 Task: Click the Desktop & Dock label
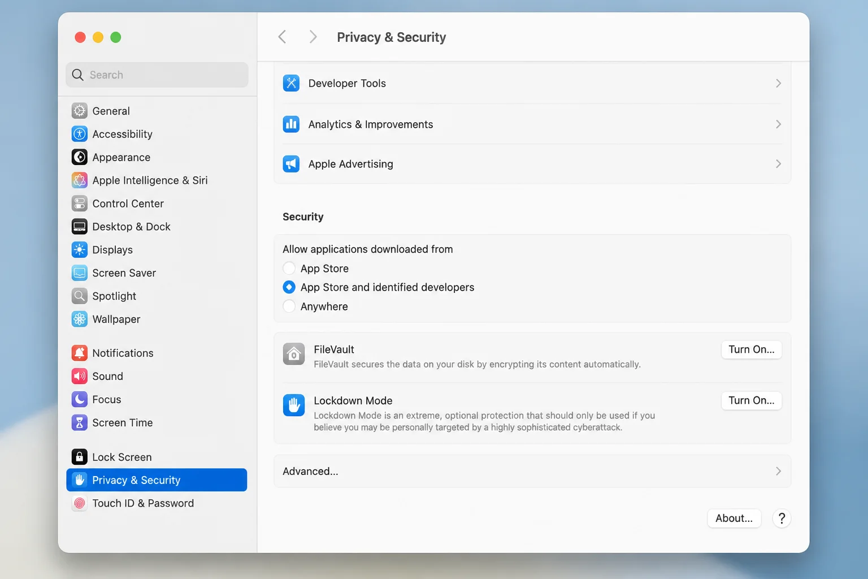point(132,227)
